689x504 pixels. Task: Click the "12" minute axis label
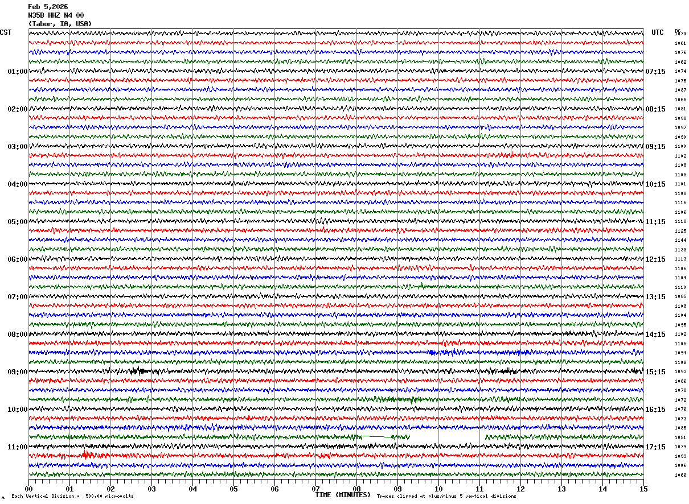tap(520, 489)
